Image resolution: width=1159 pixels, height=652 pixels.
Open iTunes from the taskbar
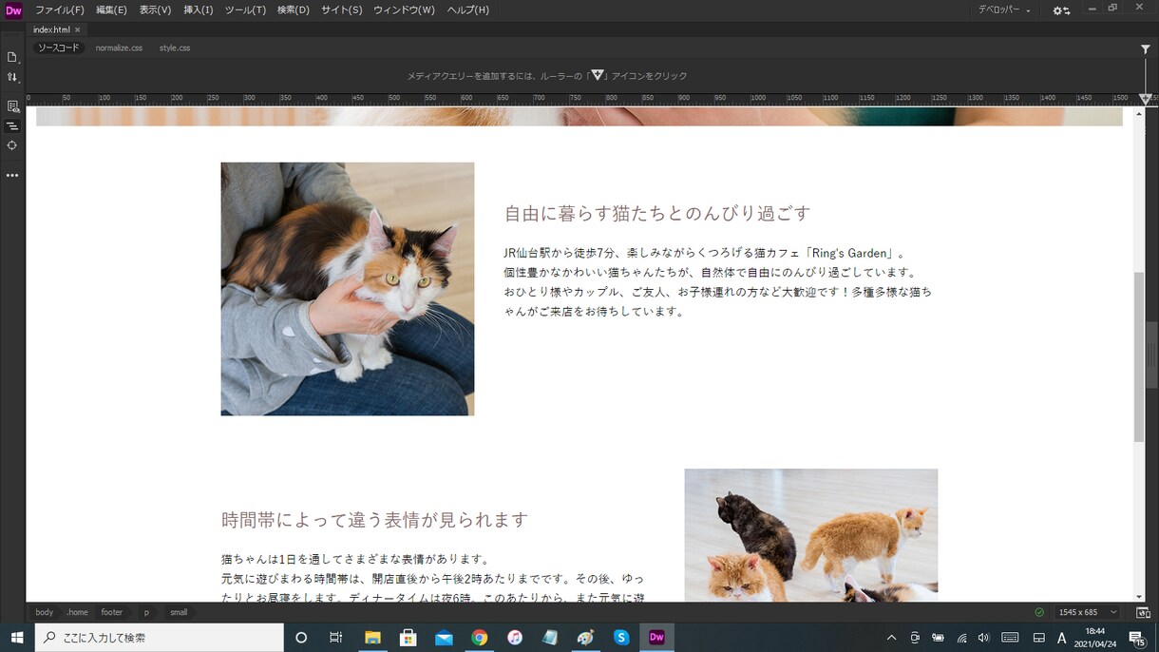(515, 638)
